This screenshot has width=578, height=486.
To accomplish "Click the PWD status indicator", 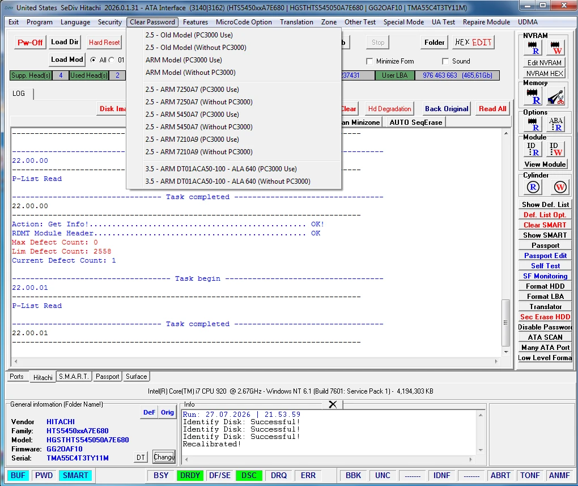I will click(44, 475).
